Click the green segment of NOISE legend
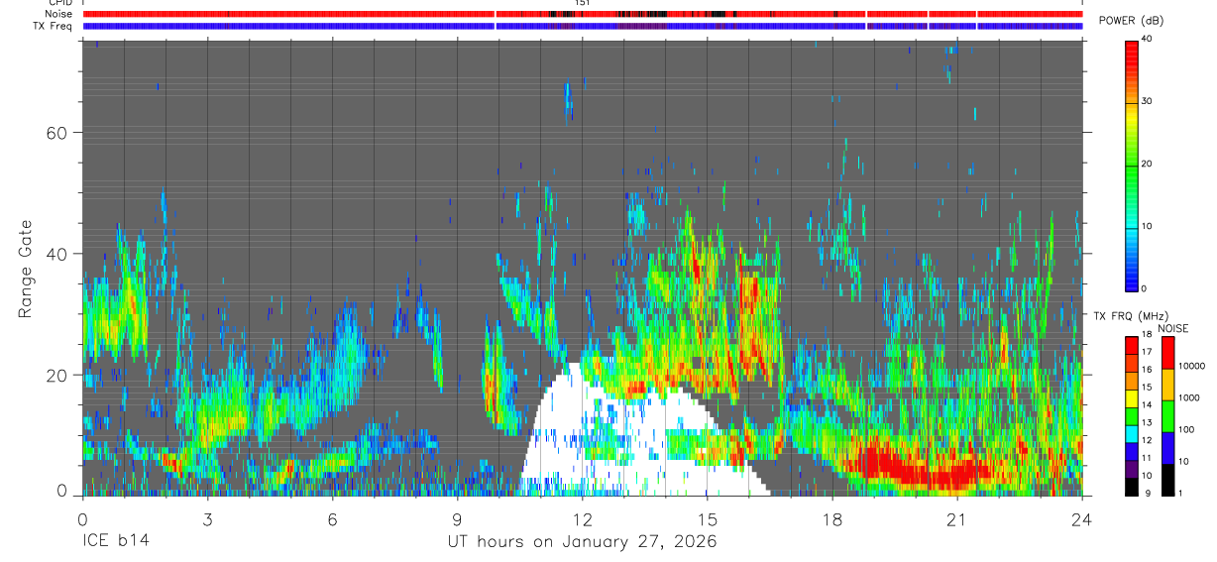Screen dimensions: 1217x562 1168,416
